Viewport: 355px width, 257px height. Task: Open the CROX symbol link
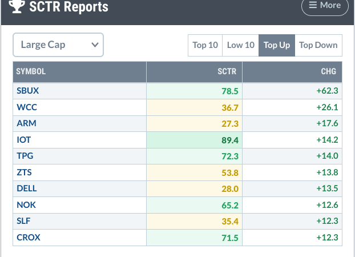[x=29, y=238]
